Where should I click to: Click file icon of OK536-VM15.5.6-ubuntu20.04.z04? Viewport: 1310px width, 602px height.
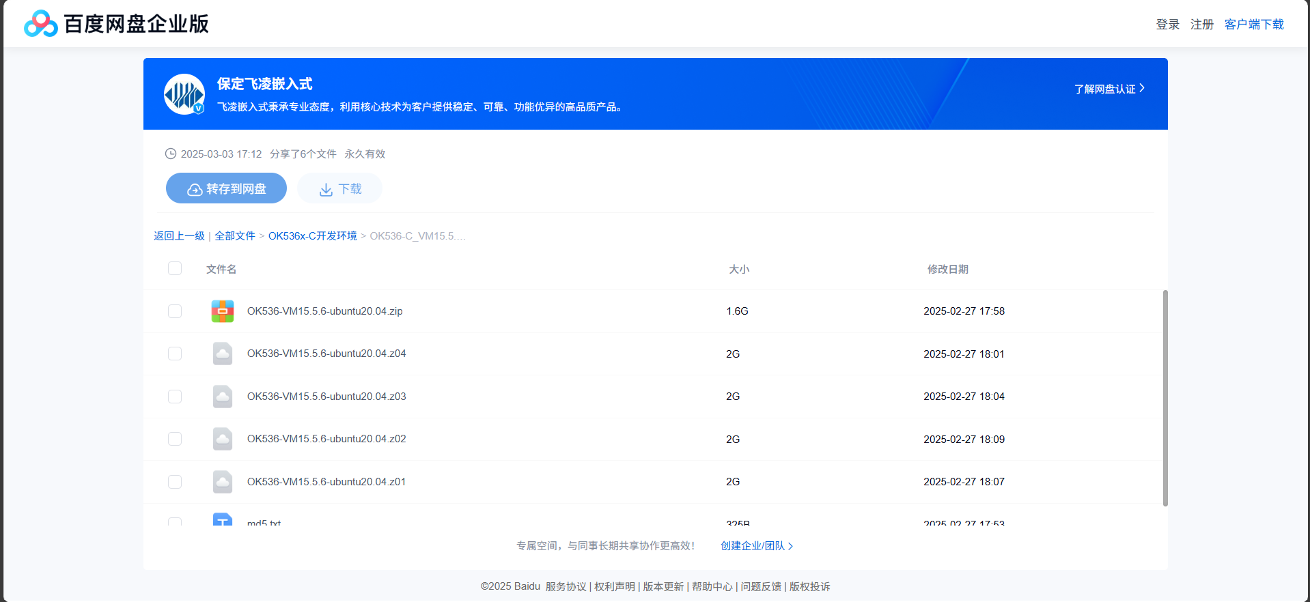pos(223,354)
